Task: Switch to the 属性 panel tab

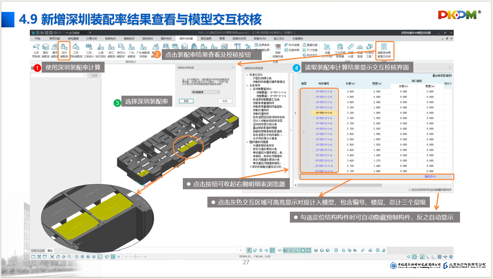Action: 50,251
